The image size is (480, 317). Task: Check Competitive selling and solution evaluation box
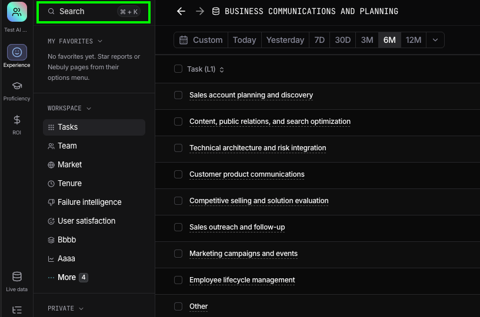click(178, 201)
